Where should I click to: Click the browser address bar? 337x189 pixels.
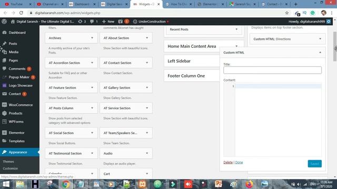coord(157,13)
